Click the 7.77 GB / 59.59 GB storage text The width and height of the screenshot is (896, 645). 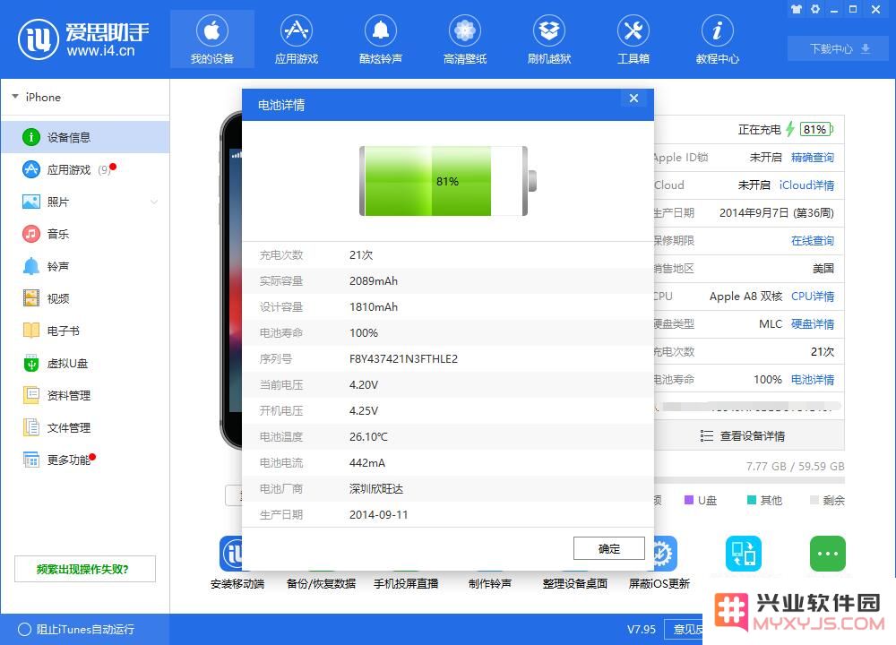[795, 466]
